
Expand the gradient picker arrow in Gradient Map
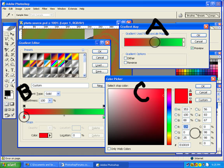point(184,42)
